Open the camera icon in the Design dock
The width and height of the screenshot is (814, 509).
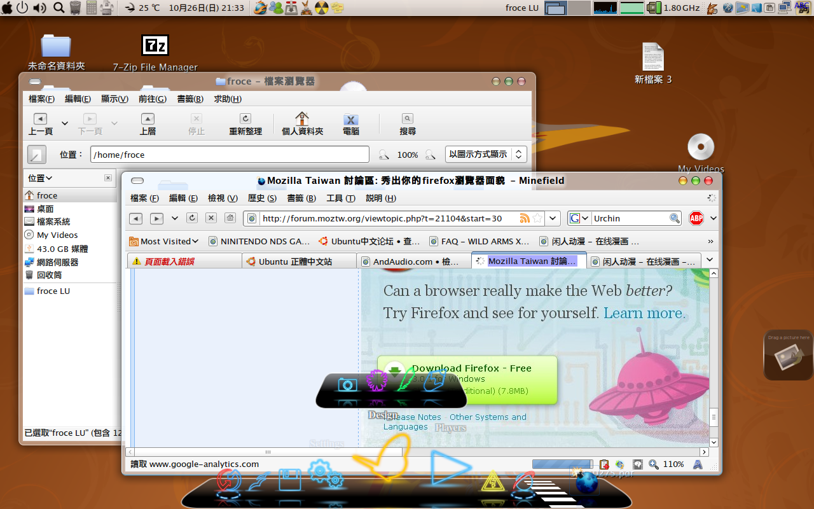click(347, 384)
